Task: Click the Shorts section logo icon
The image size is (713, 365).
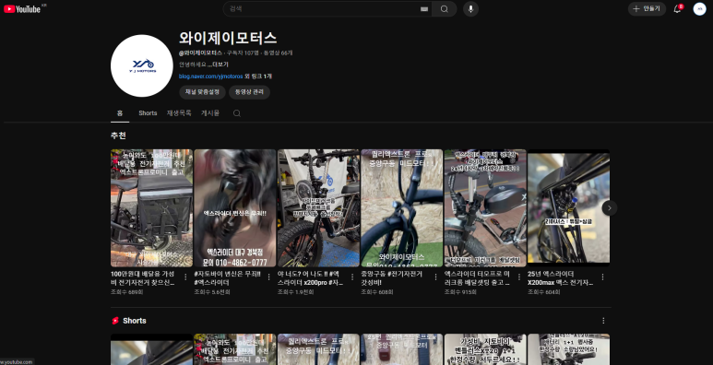Action: click(x=115, y=321)
